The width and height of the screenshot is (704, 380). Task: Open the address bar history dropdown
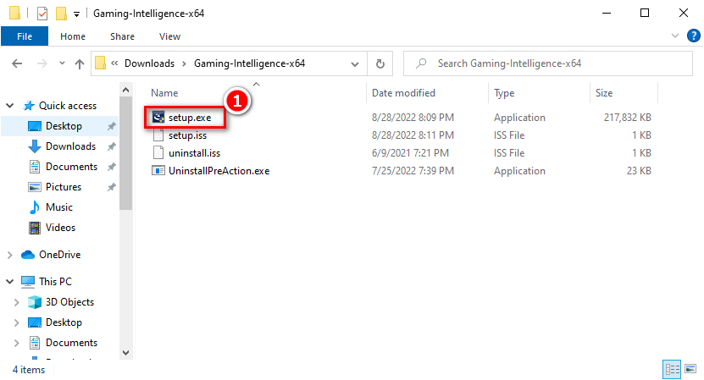coord(355,64)
